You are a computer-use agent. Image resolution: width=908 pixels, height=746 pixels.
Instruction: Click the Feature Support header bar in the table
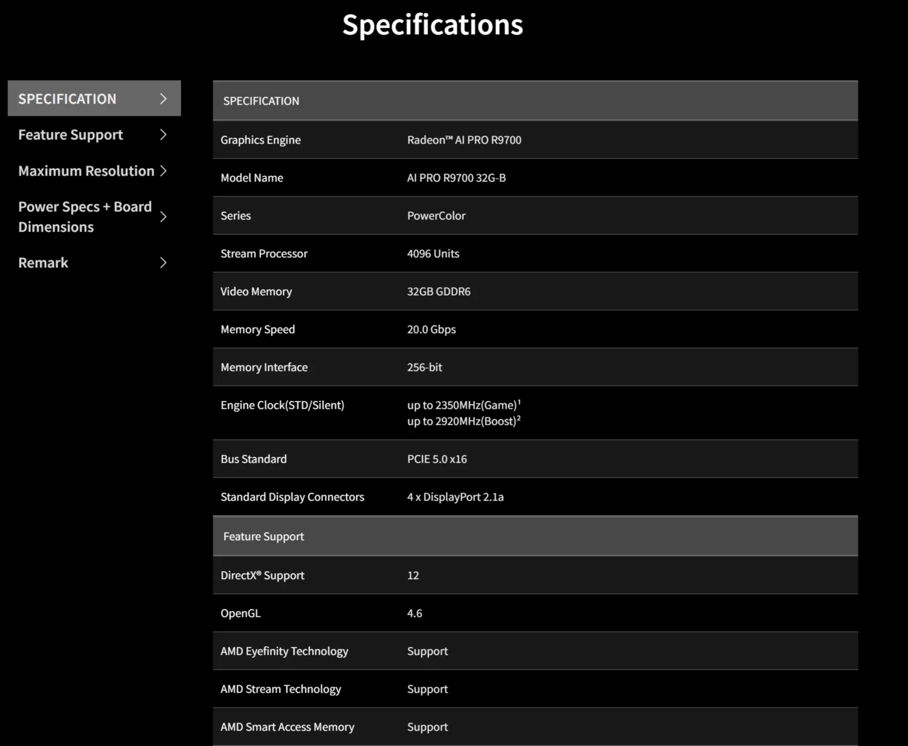pos(535,536)
